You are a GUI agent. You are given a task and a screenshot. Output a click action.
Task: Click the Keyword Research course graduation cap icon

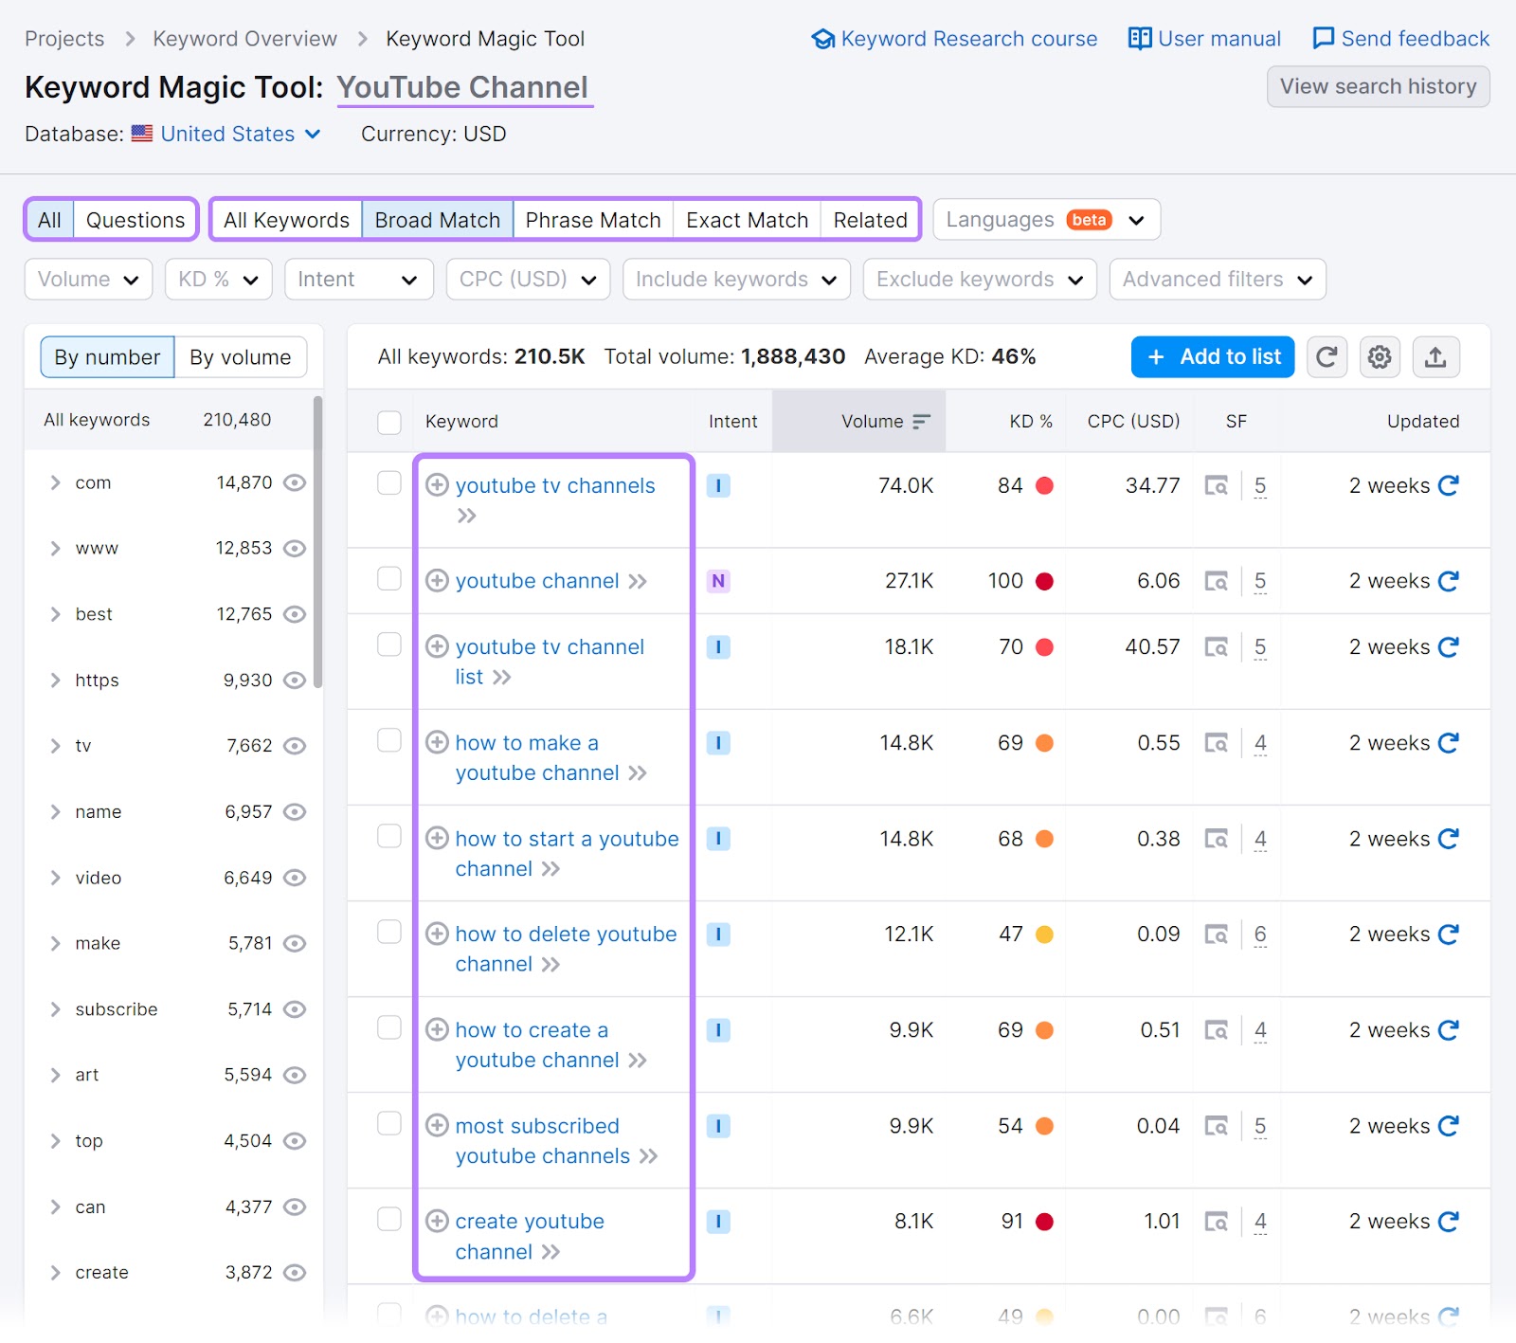click(x=823, y=38)
